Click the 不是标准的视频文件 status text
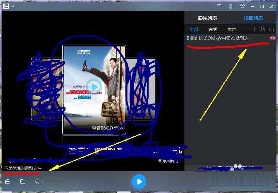Viewport: 278px width, 193px height. tap(23, 168)
